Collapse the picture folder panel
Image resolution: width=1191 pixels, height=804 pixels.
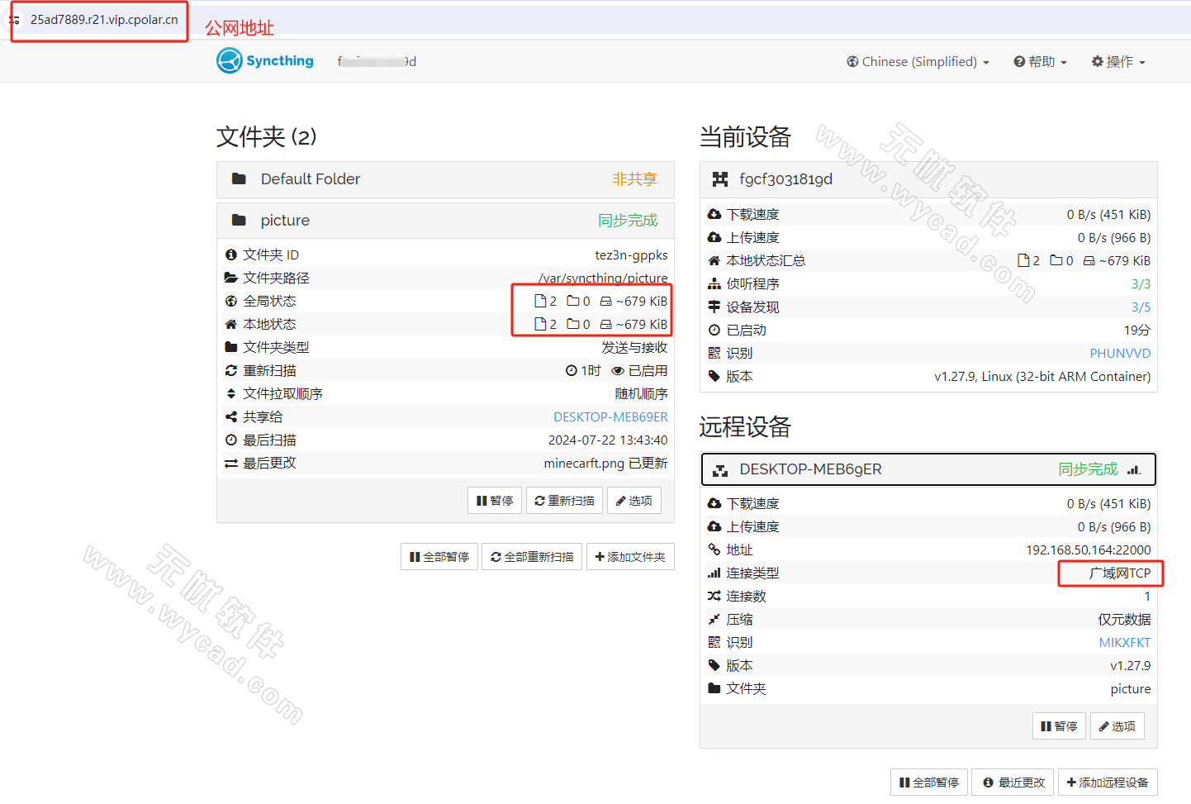[286, 220]
